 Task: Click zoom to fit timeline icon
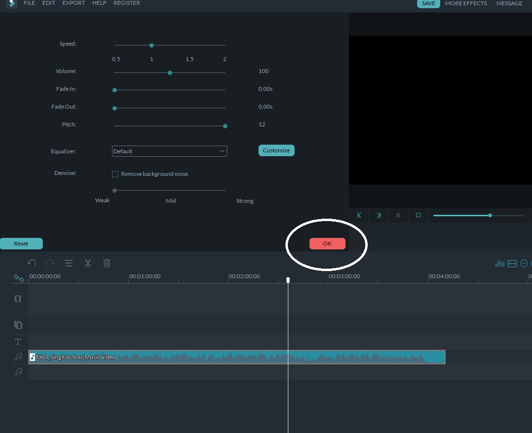tap(512, 263)
